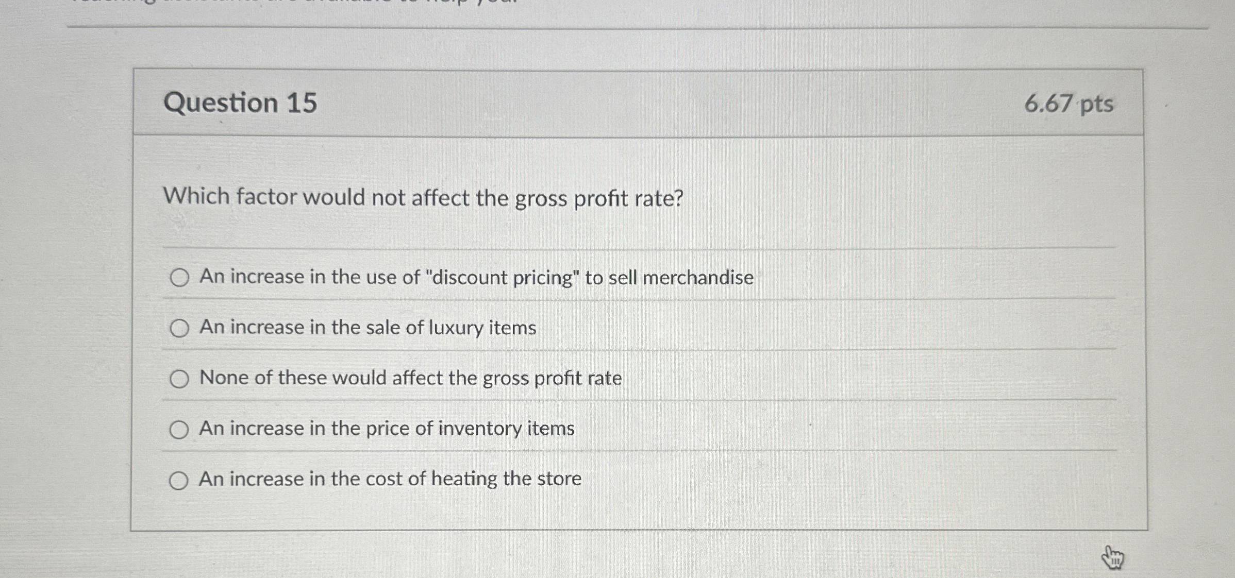The height and width of the screenshot is (578, 1235).
Task: Click the radio circle beside heating cost answer
Action: coord(179,480)
